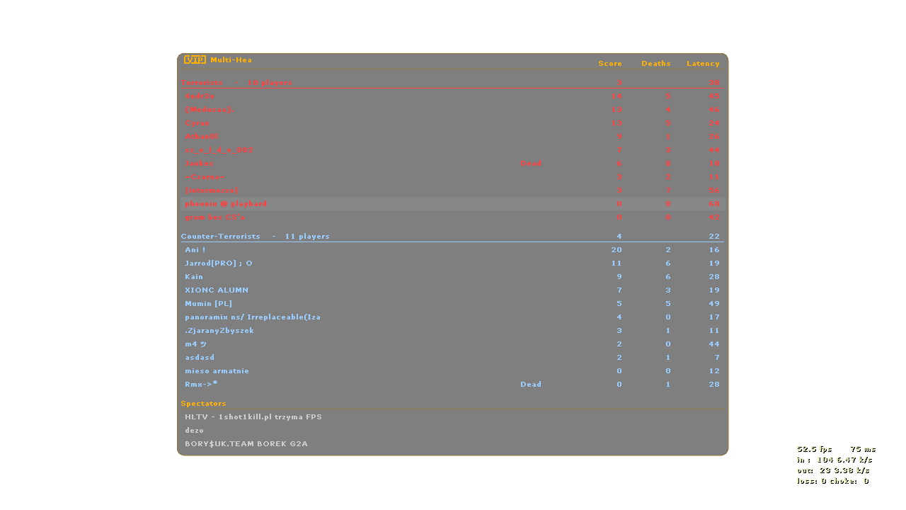Click the Score column header
The width and height of the screenshot is (906, 510).
pyautogui.click(x=610, y=64)
